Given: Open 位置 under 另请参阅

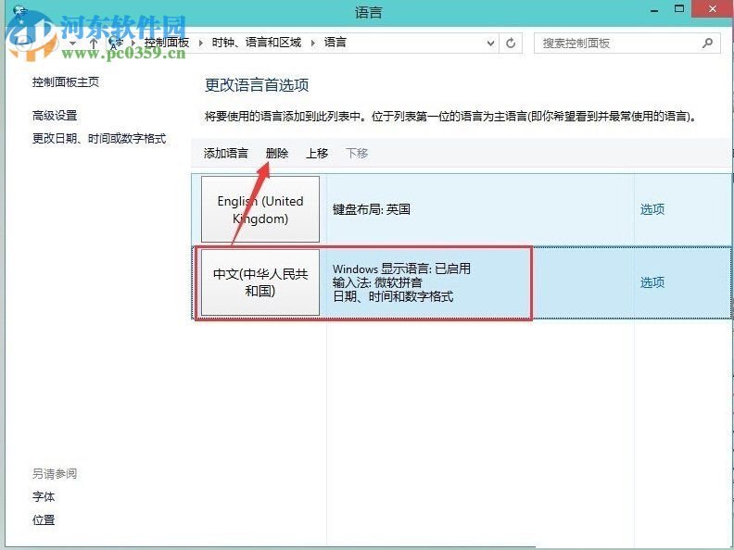Looking at the screenshot, I should [x=44, y=520].
